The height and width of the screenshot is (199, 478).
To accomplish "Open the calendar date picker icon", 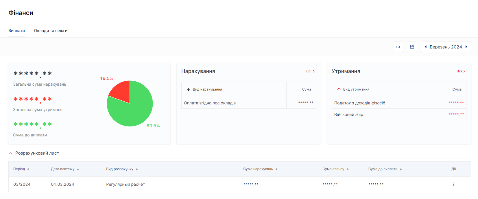I will (412, 47).
